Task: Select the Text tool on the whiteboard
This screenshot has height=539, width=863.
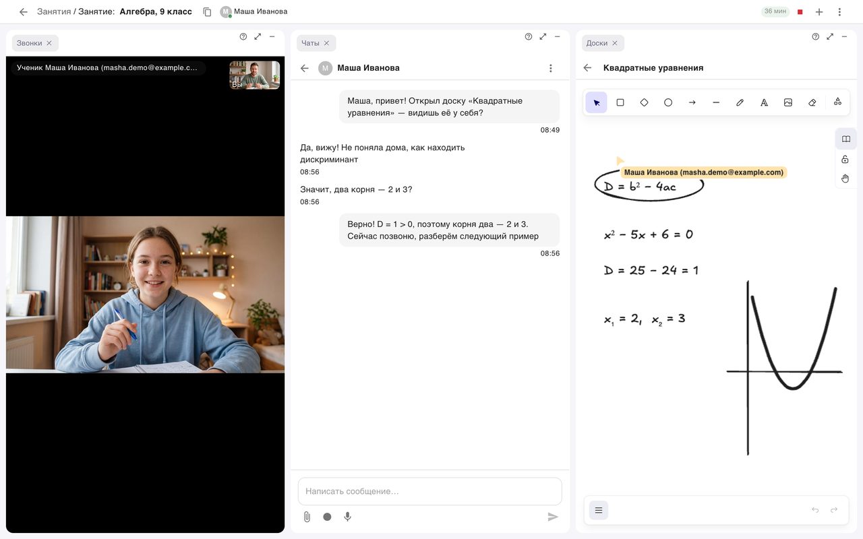Action: [764, 102]
